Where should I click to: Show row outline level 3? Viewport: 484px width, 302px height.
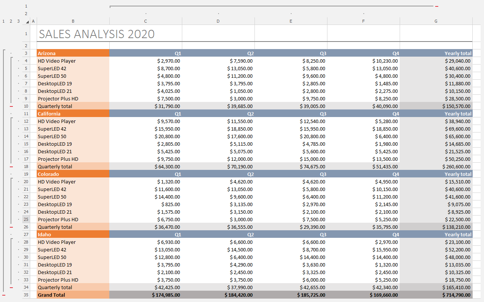pos(18,21)
